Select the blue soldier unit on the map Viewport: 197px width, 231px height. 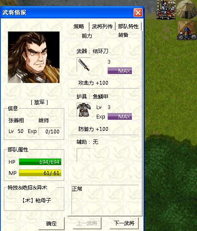point(187,34)
